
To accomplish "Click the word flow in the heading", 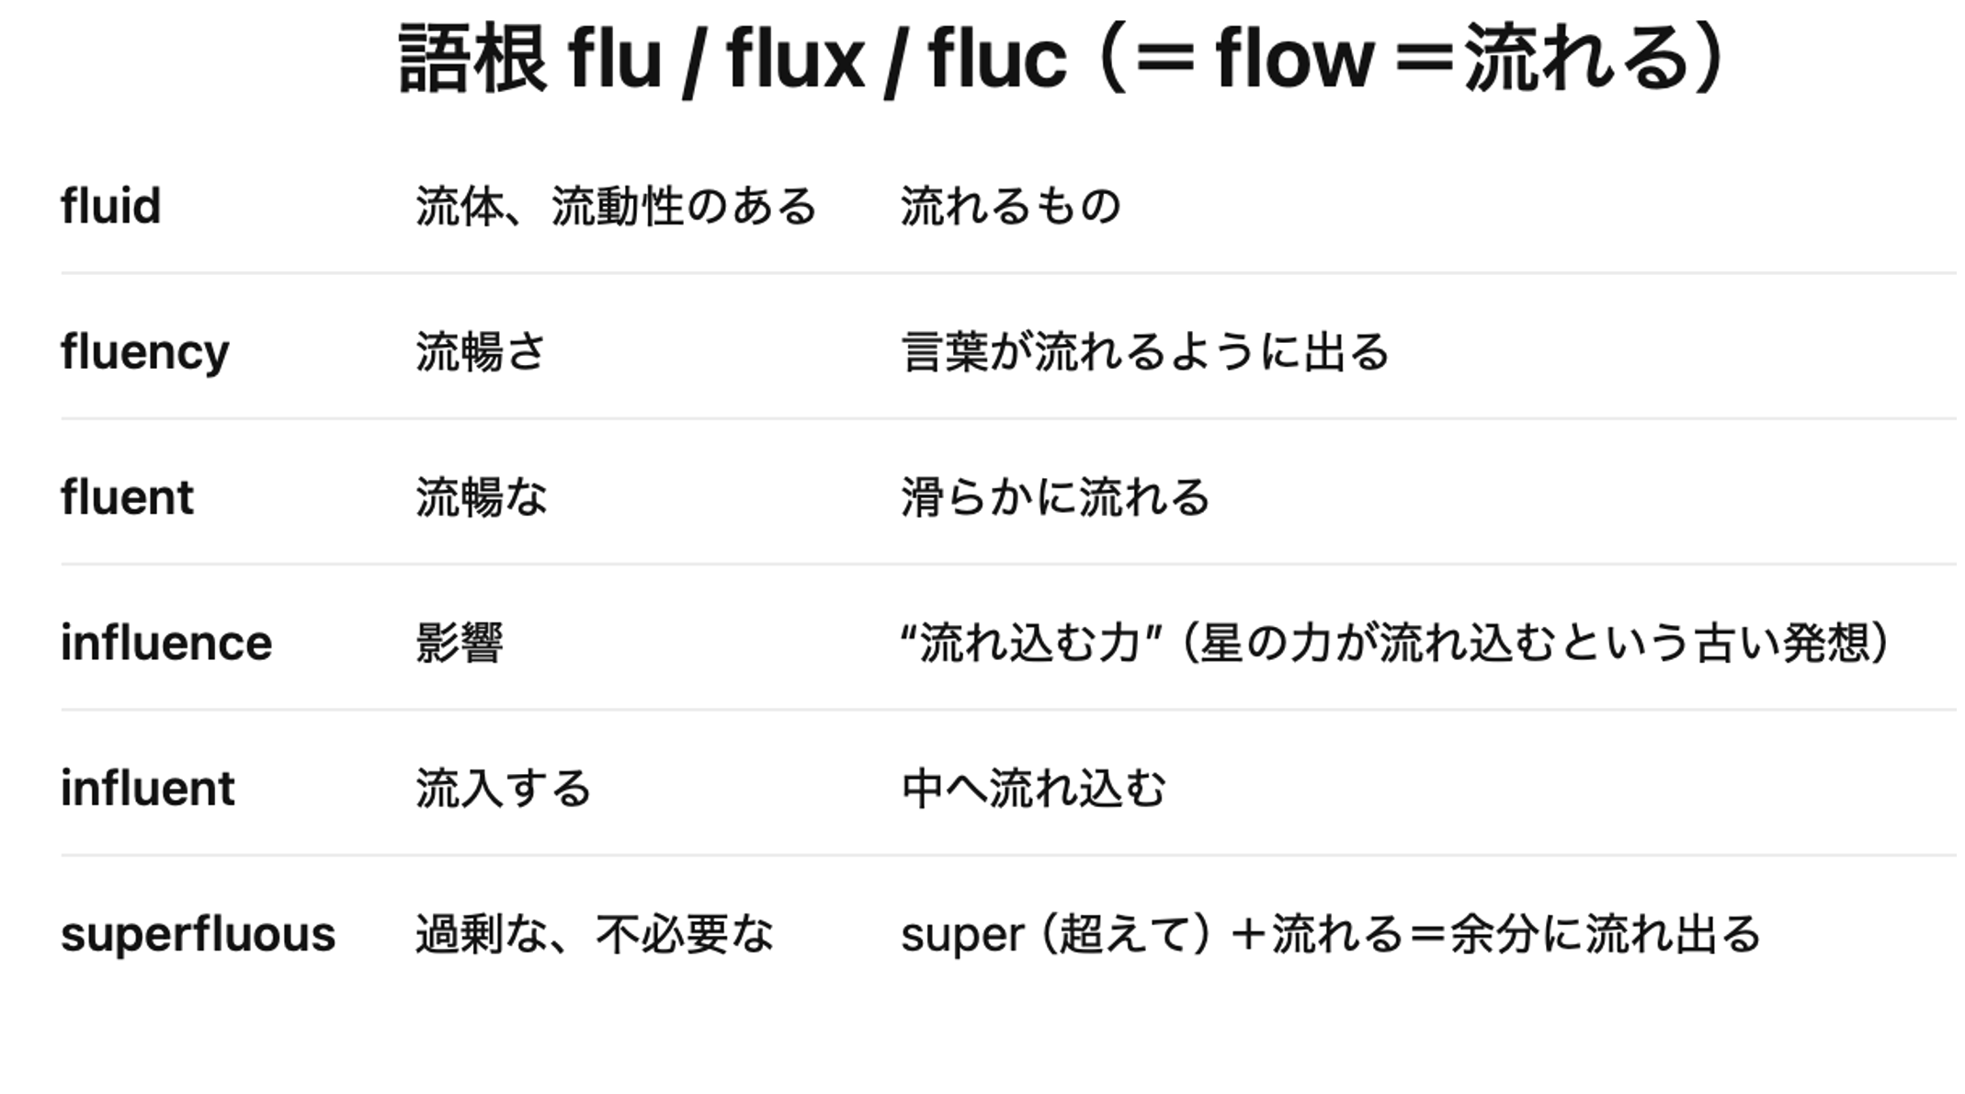I will point(1294,59).
